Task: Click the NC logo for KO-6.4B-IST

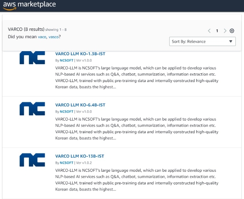Action: [32, 109]
